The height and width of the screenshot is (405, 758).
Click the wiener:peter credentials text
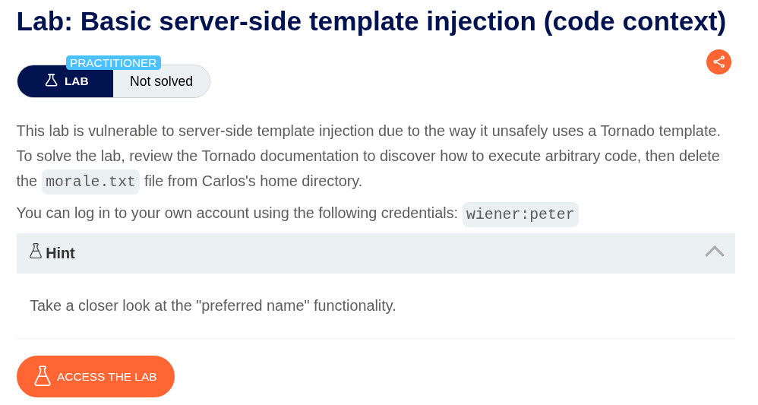coord(520,214)
